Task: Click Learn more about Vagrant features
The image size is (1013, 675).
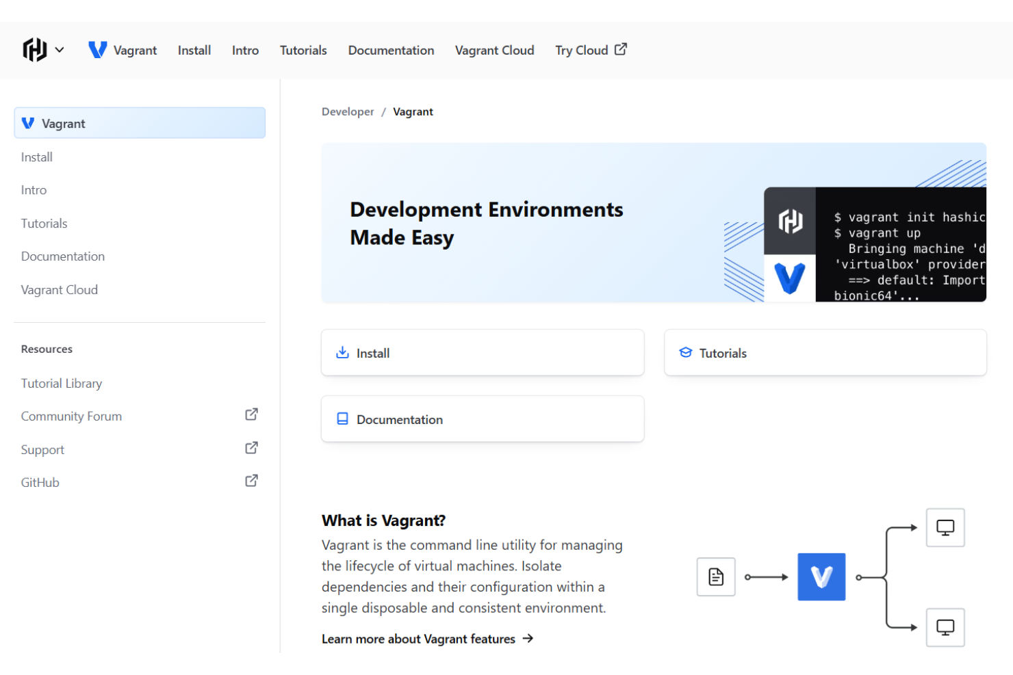Action: [x=418, y=638]
